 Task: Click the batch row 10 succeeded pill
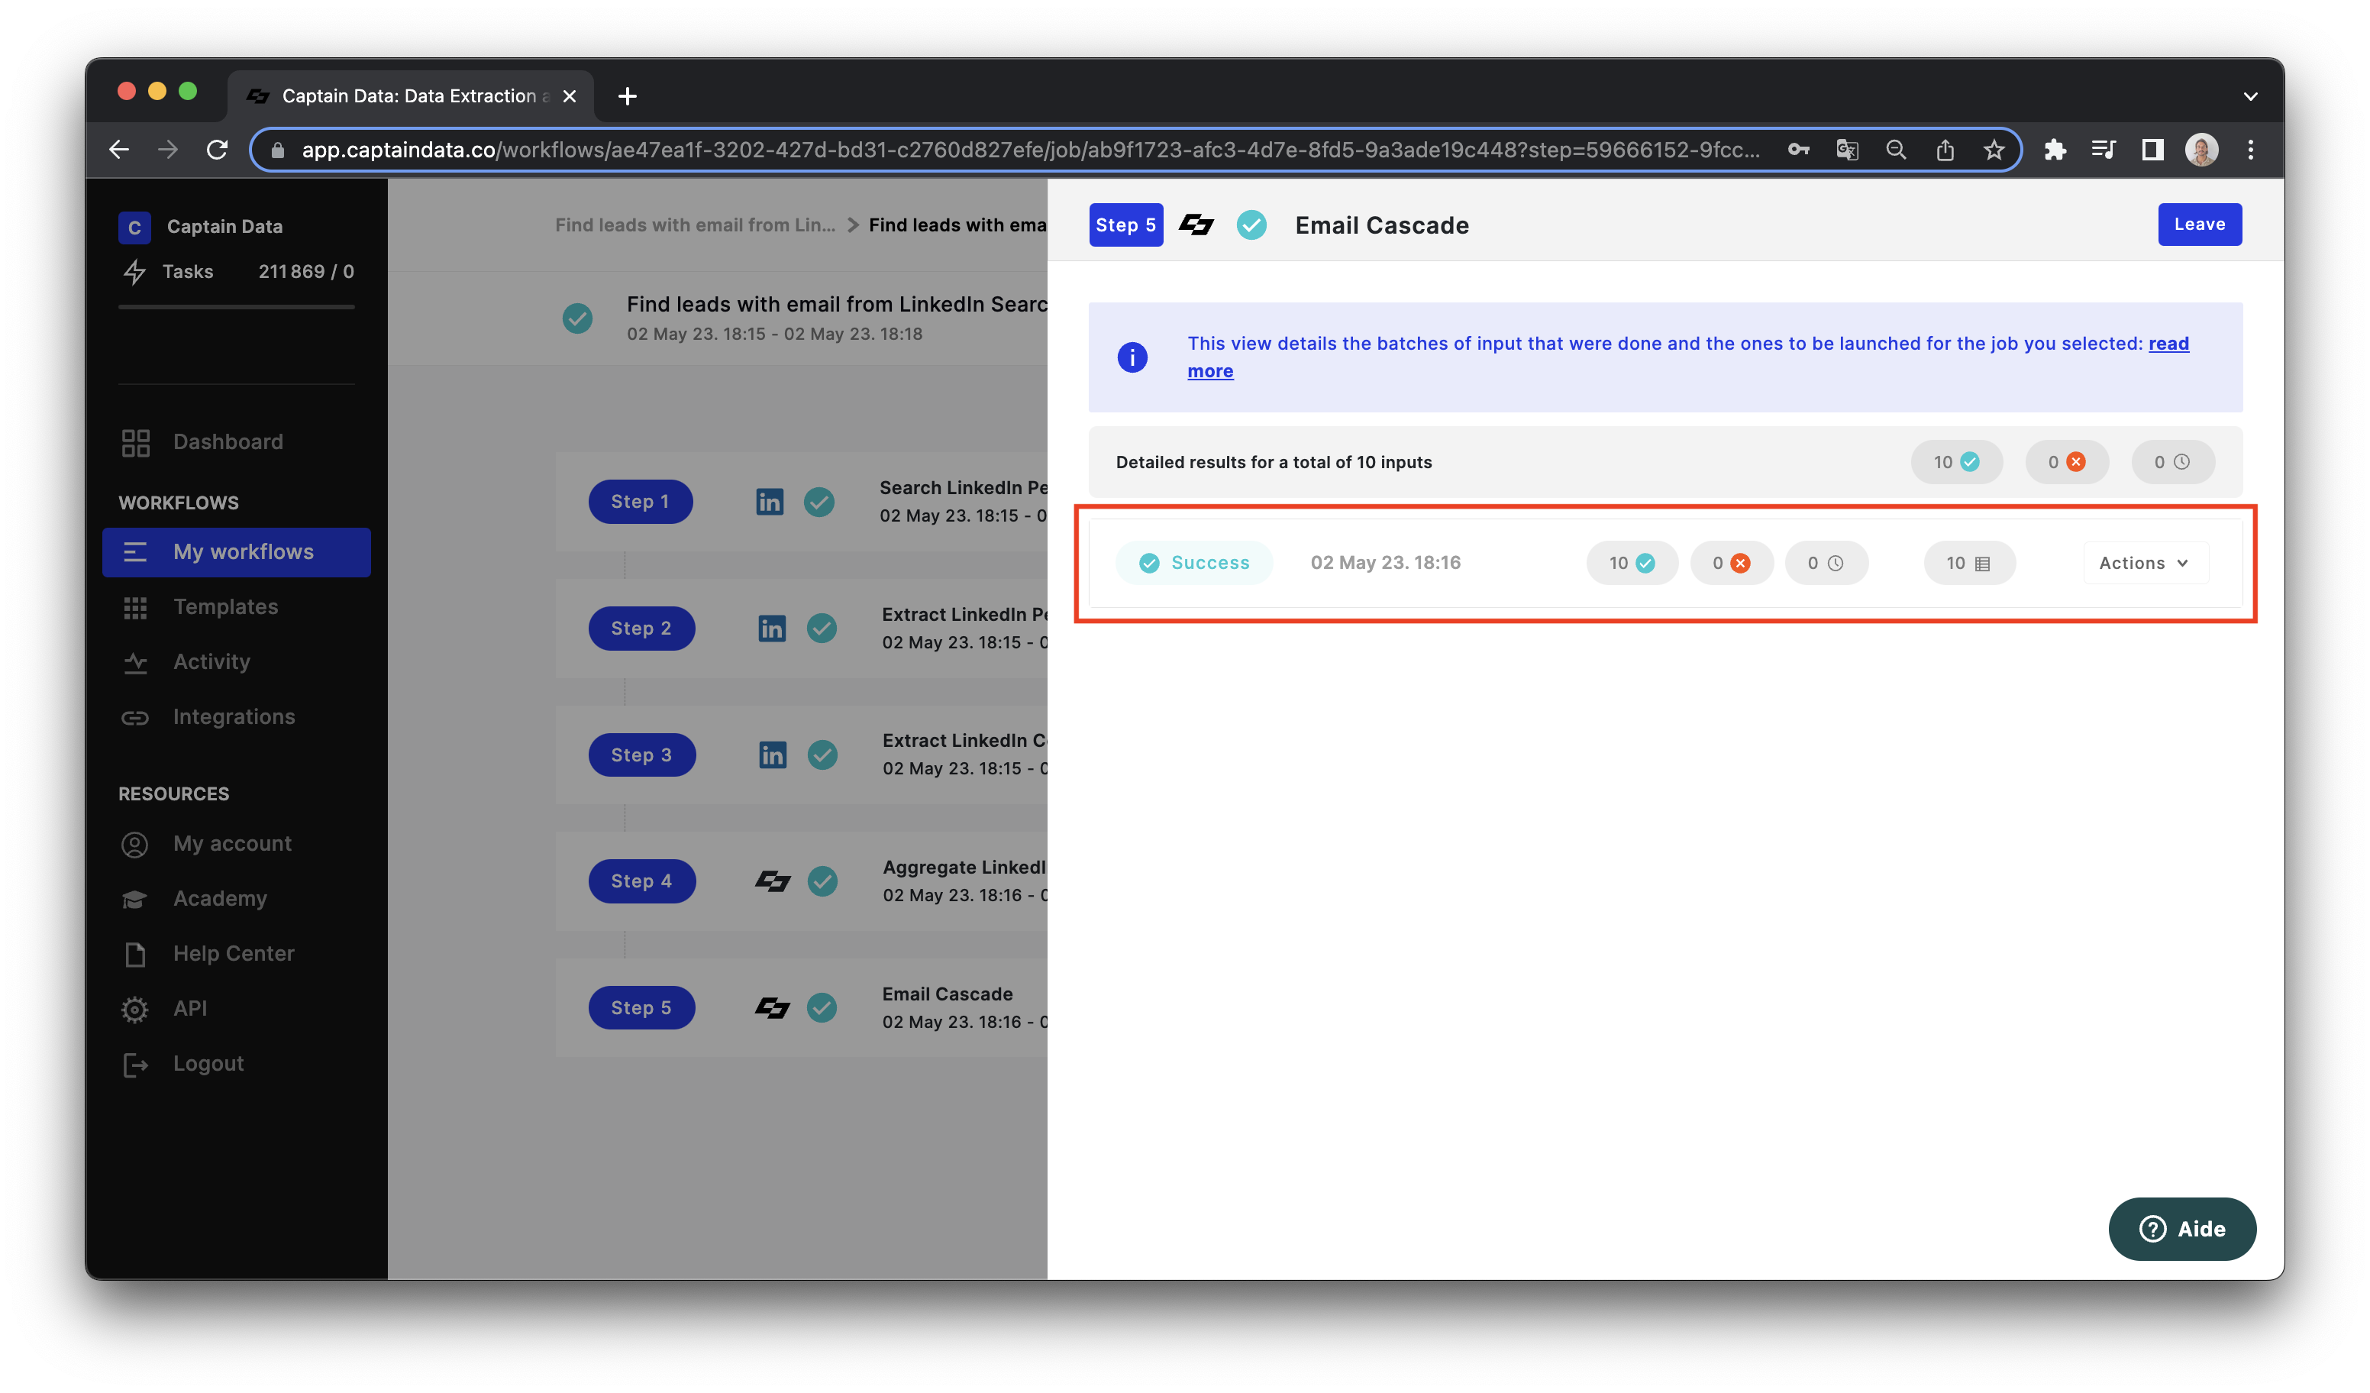(1632, 562)
